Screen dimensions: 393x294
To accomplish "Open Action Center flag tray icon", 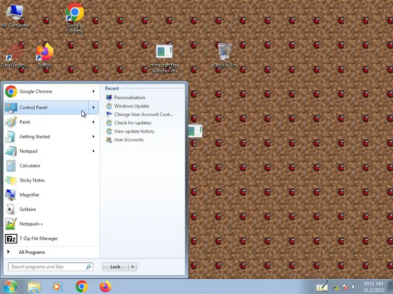I will (x=345, y=287).
